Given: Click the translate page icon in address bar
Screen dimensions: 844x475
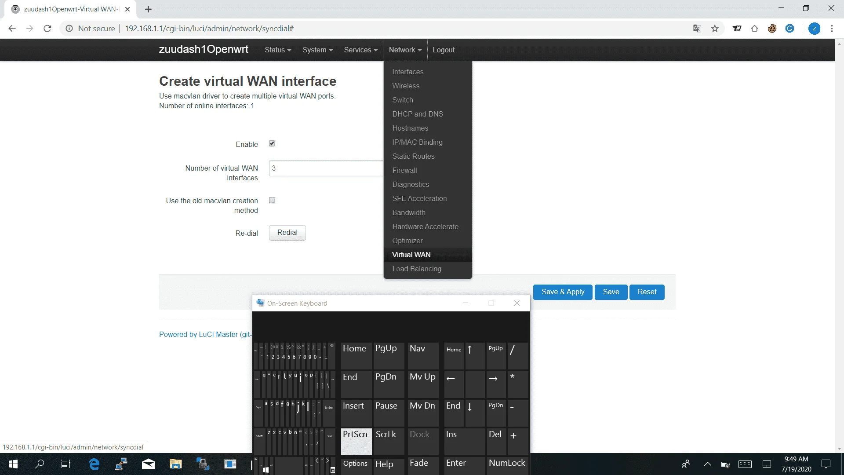Looking at the screenshot, I should [x=697, y=29].
